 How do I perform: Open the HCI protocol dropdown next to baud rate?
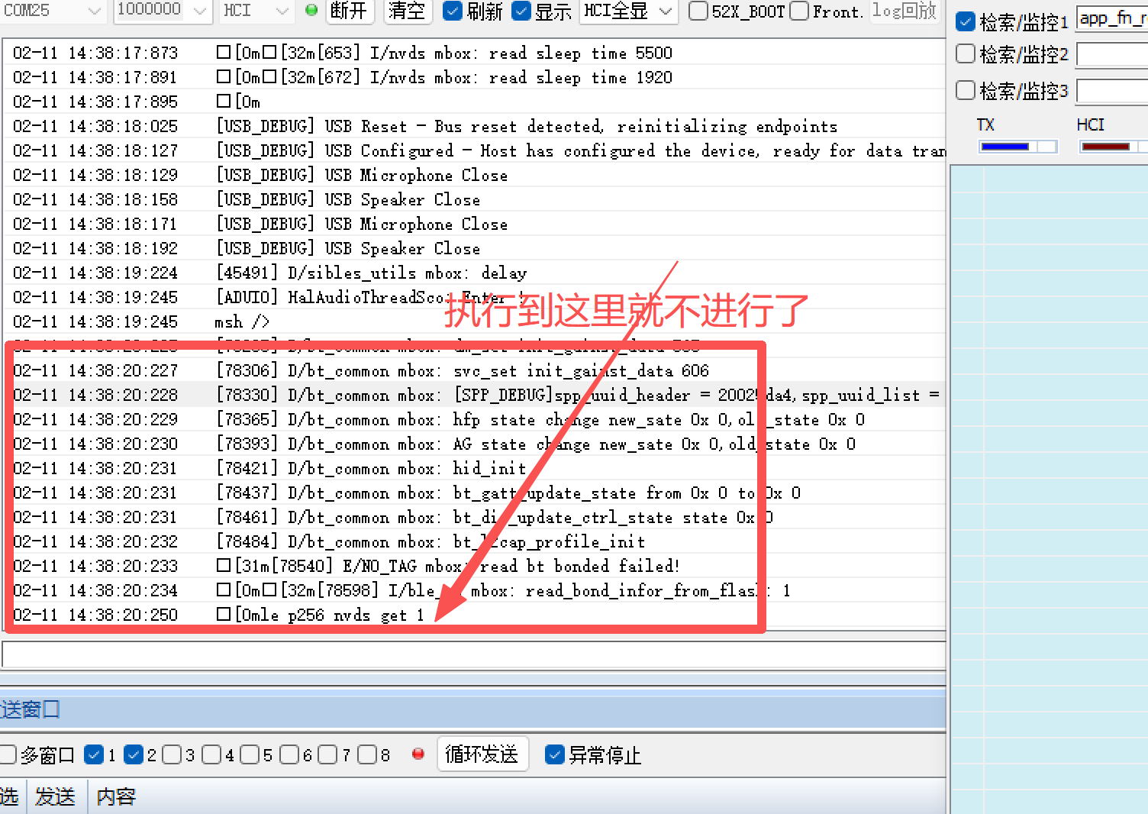280,11
